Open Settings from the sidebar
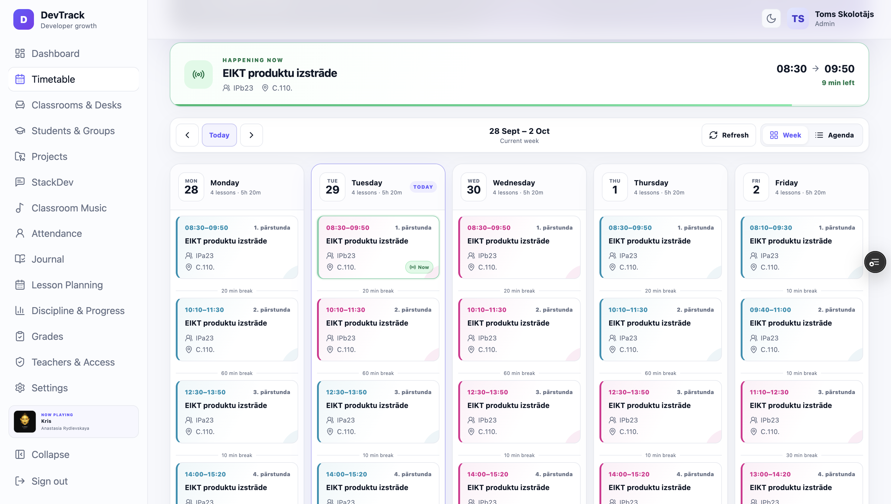 tap(73, 388)
